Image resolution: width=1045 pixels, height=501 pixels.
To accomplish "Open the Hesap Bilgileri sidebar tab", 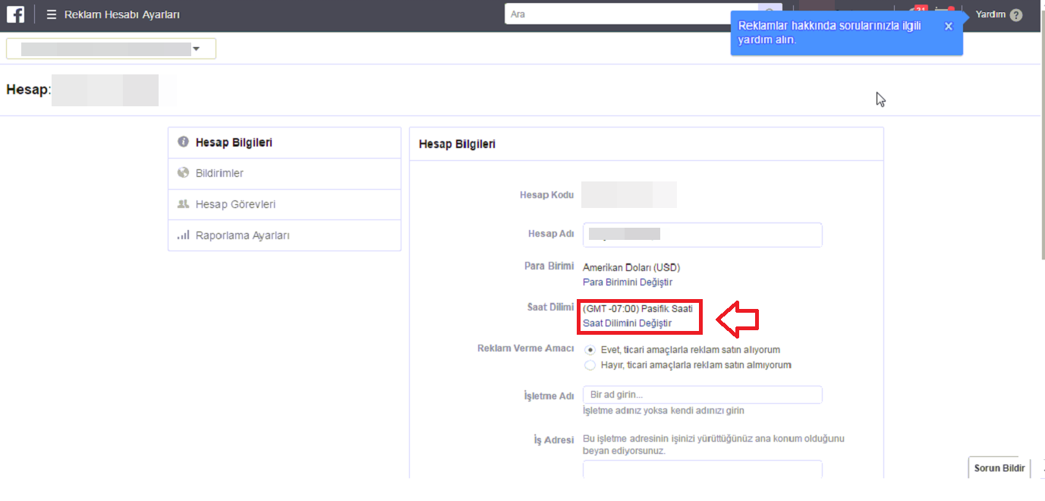I will coord(285,143).
